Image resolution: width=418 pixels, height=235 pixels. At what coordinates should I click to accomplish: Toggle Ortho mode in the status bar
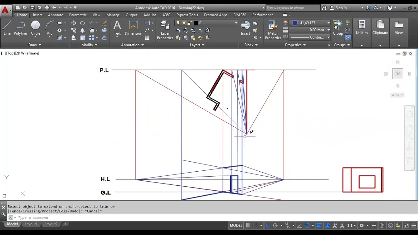268,226
